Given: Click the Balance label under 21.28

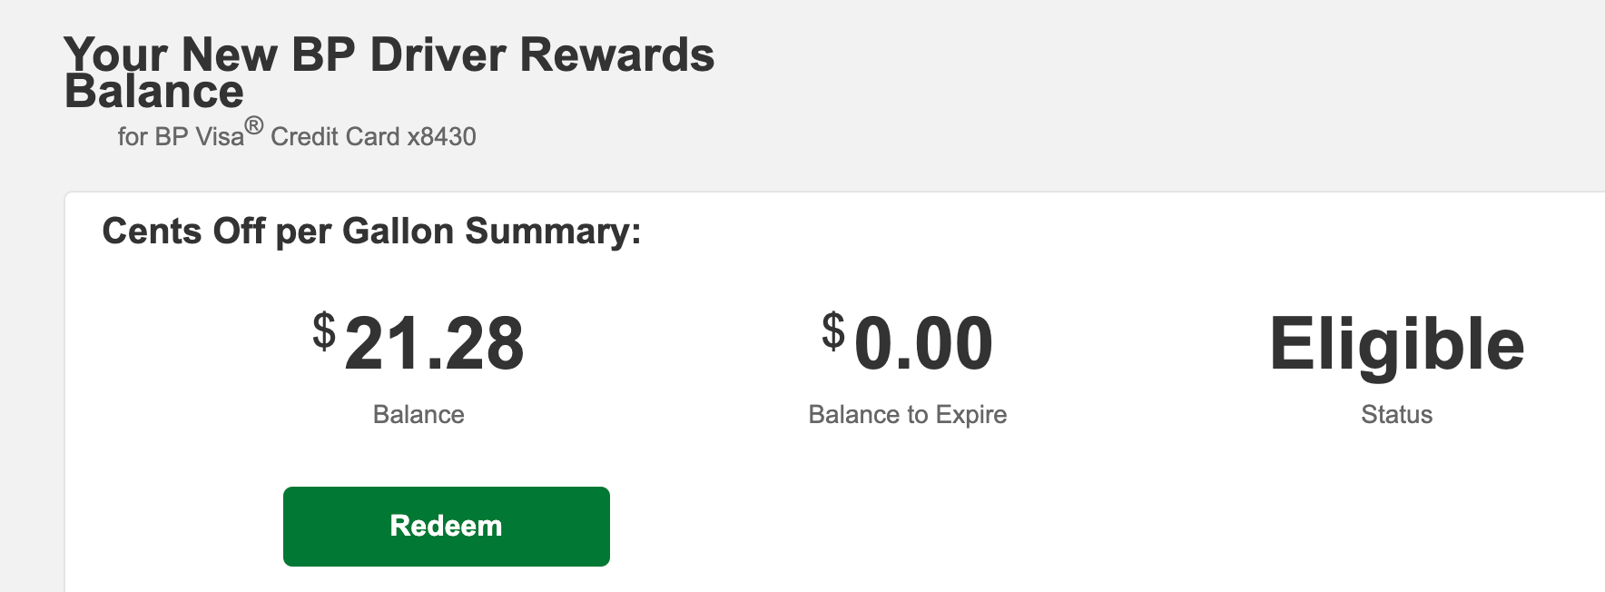Looking at the screenshot, I should click(x=418, y=415).
